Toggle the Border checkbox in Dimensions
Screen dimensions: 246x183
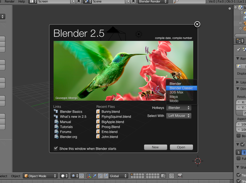click(x=239, y=136)
